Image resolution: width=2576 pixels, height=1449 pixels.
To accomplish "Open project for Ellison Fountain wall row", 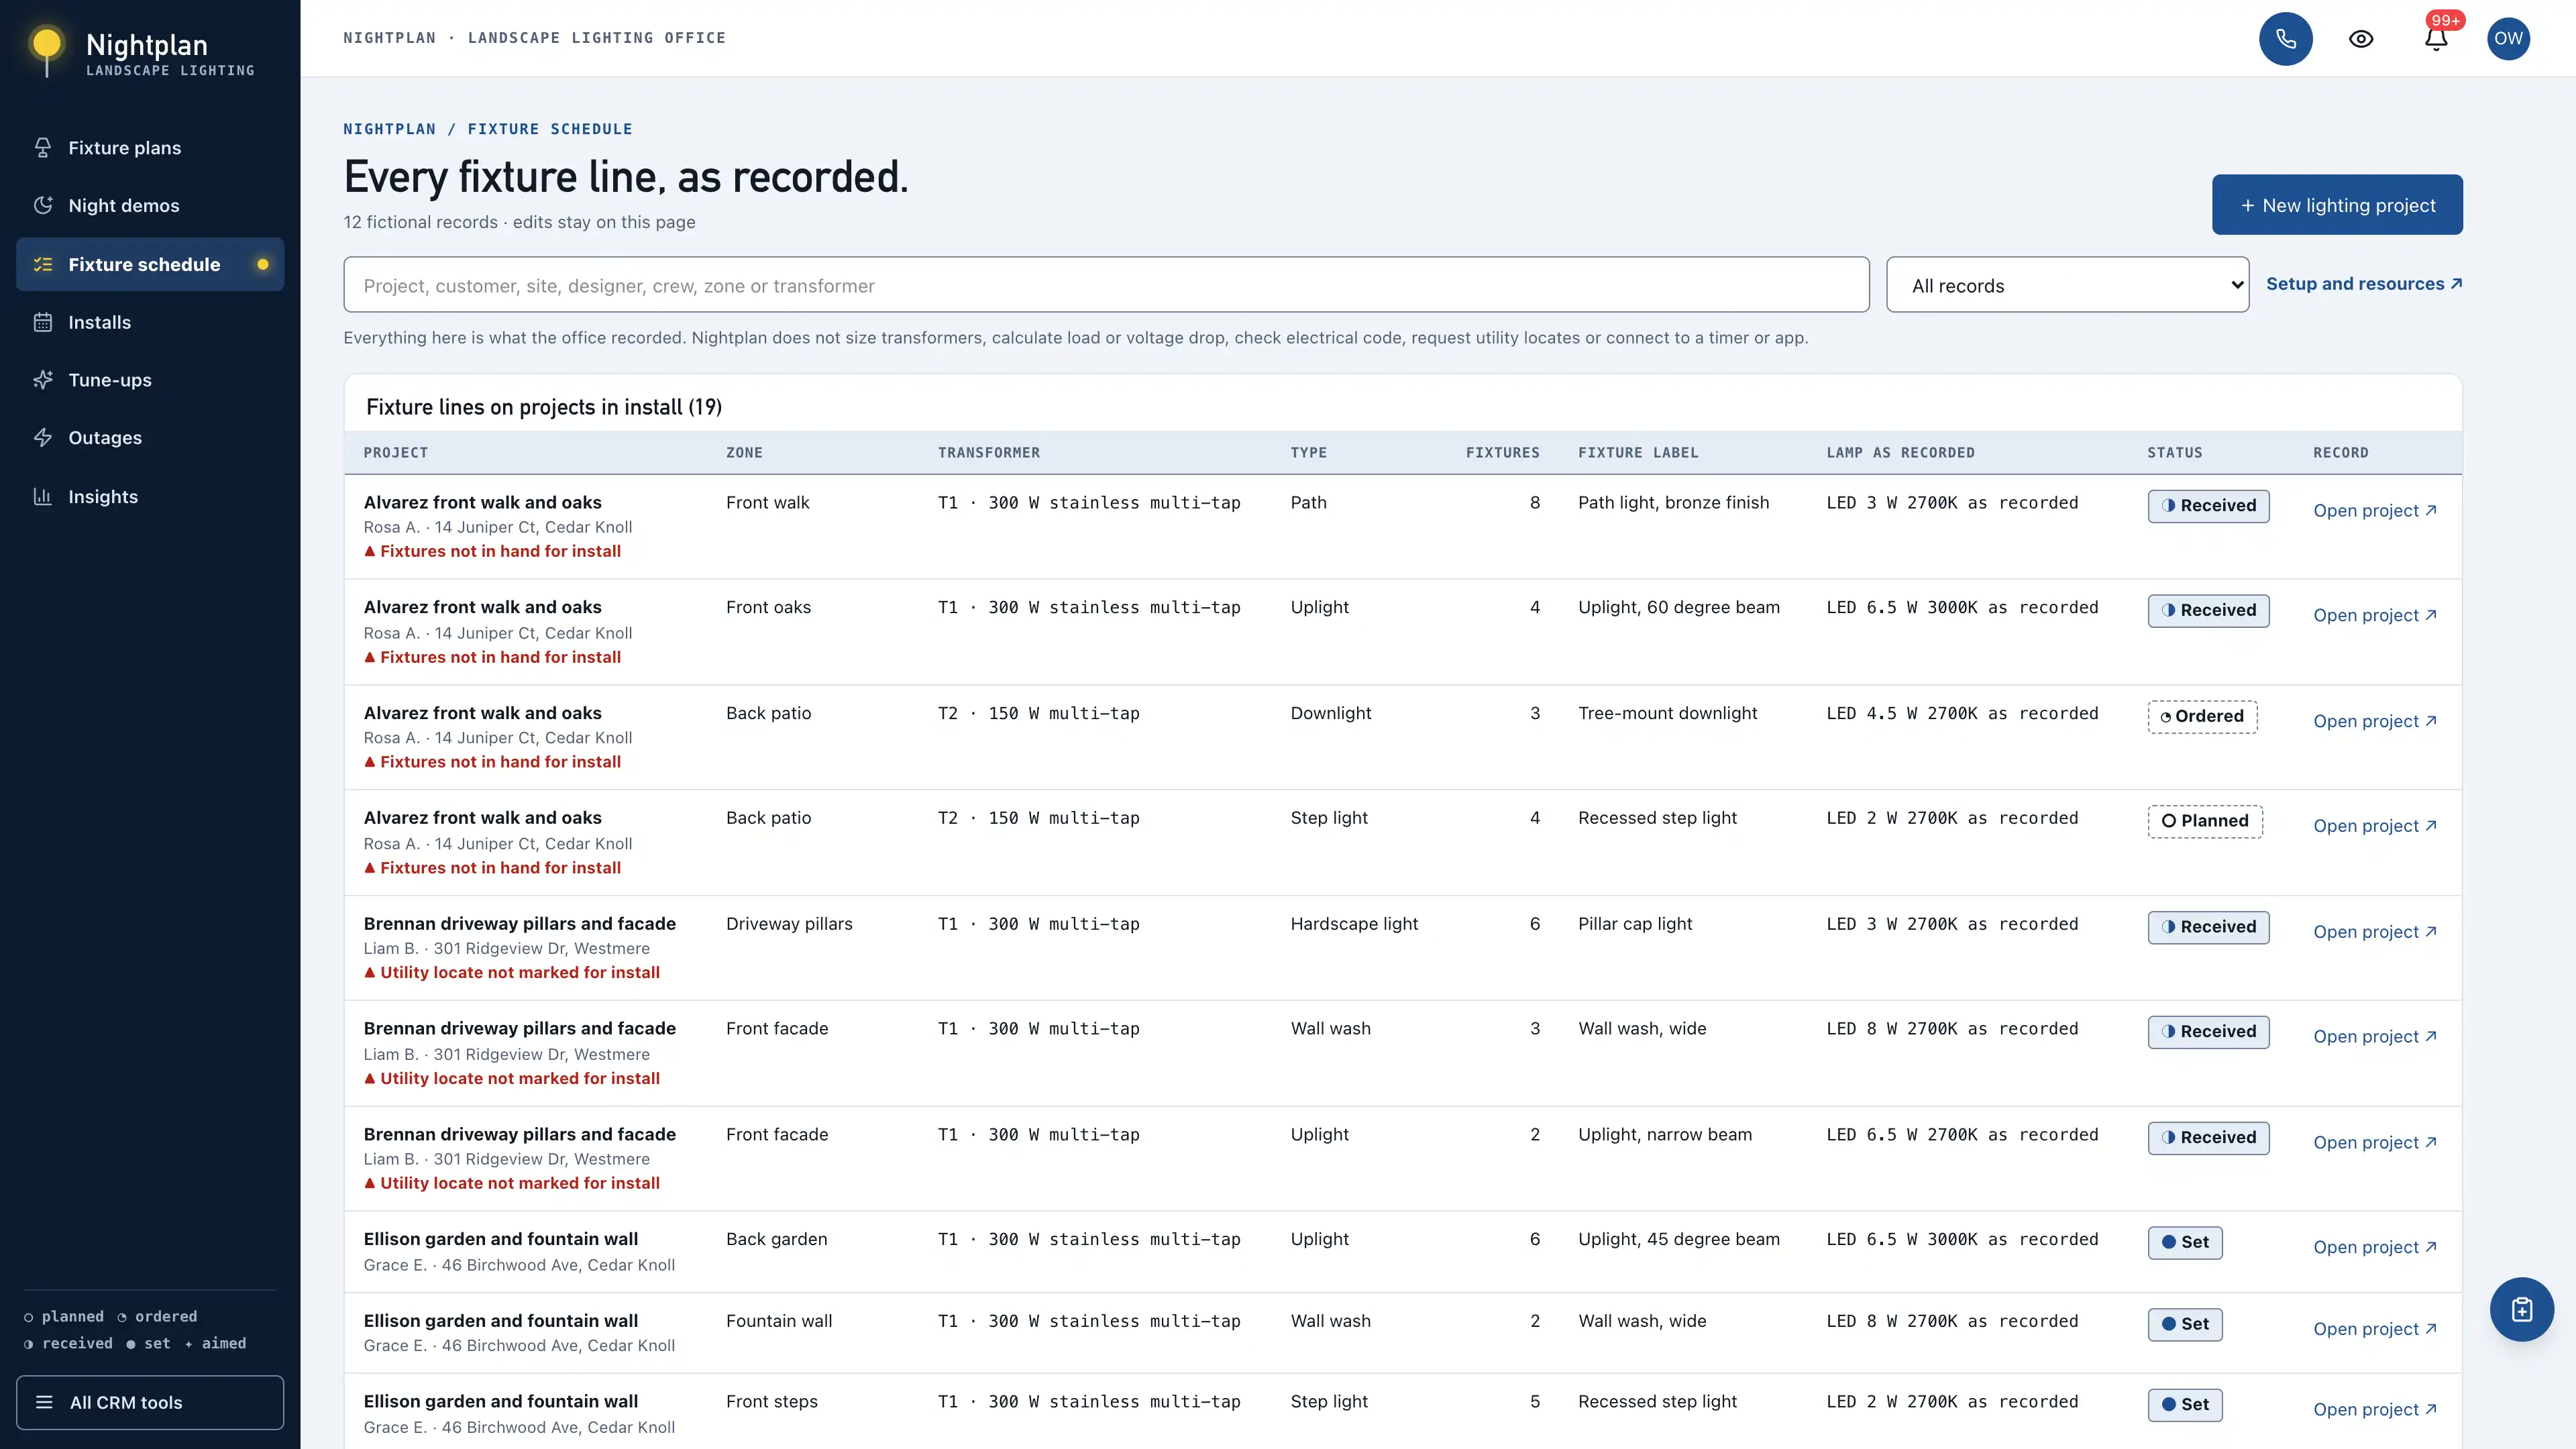I will click(2375, 1329).
